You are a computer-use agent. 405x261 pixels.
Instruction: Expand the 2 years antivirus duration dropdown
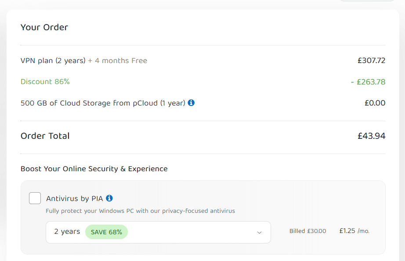(158, 232)
